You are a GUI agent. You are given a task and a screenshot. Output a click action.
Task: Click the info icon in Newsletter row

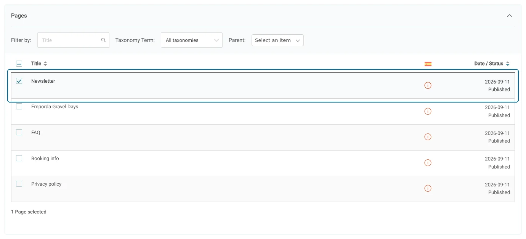click(428, 85)
